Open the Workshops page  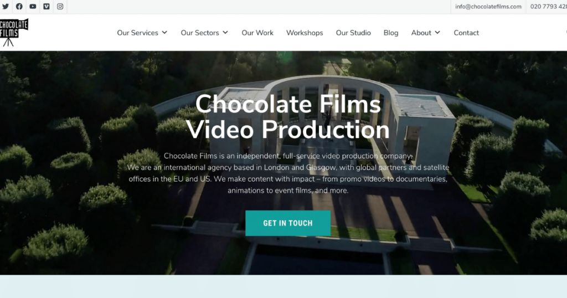[x=305, y=33]
